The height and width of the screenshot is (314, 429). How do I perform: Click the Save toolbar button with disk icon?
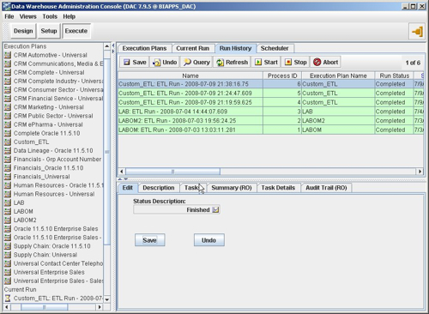pyautogui.click(x=135, y=62)
